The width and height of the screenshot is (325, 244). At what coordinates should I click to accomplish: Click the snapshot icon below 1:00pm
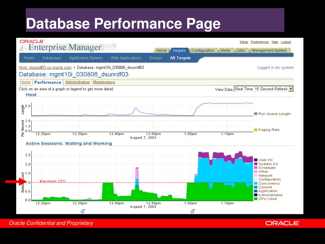192,211
